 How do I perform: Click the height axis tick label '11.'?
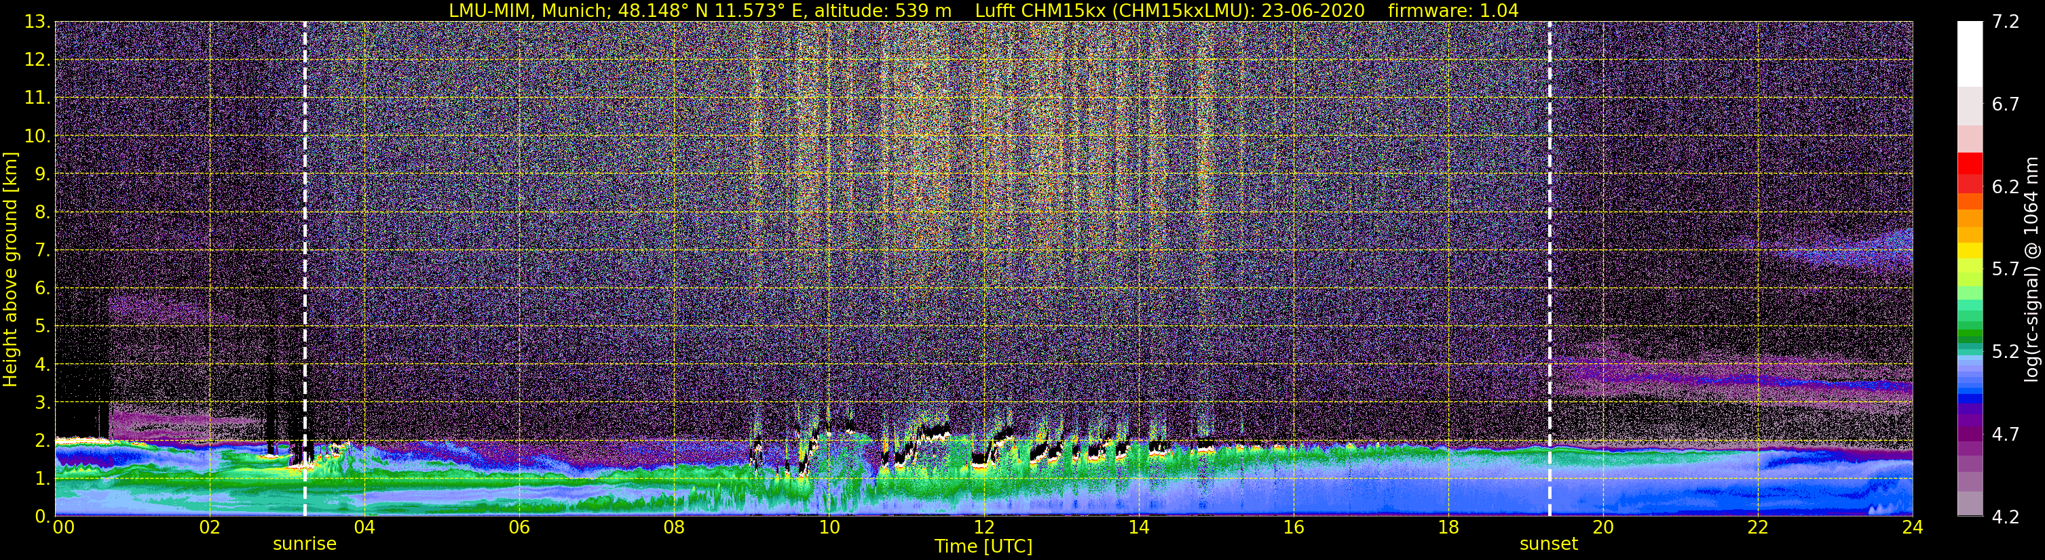tap(37, 98)
